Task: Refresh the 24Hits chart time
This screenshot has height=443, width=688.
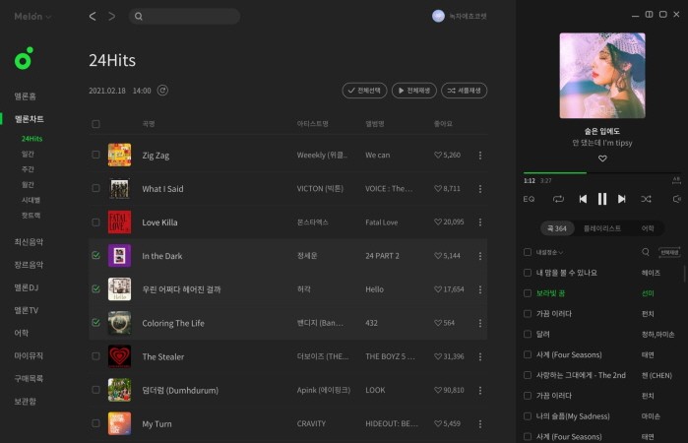Action: click(162, 91)
